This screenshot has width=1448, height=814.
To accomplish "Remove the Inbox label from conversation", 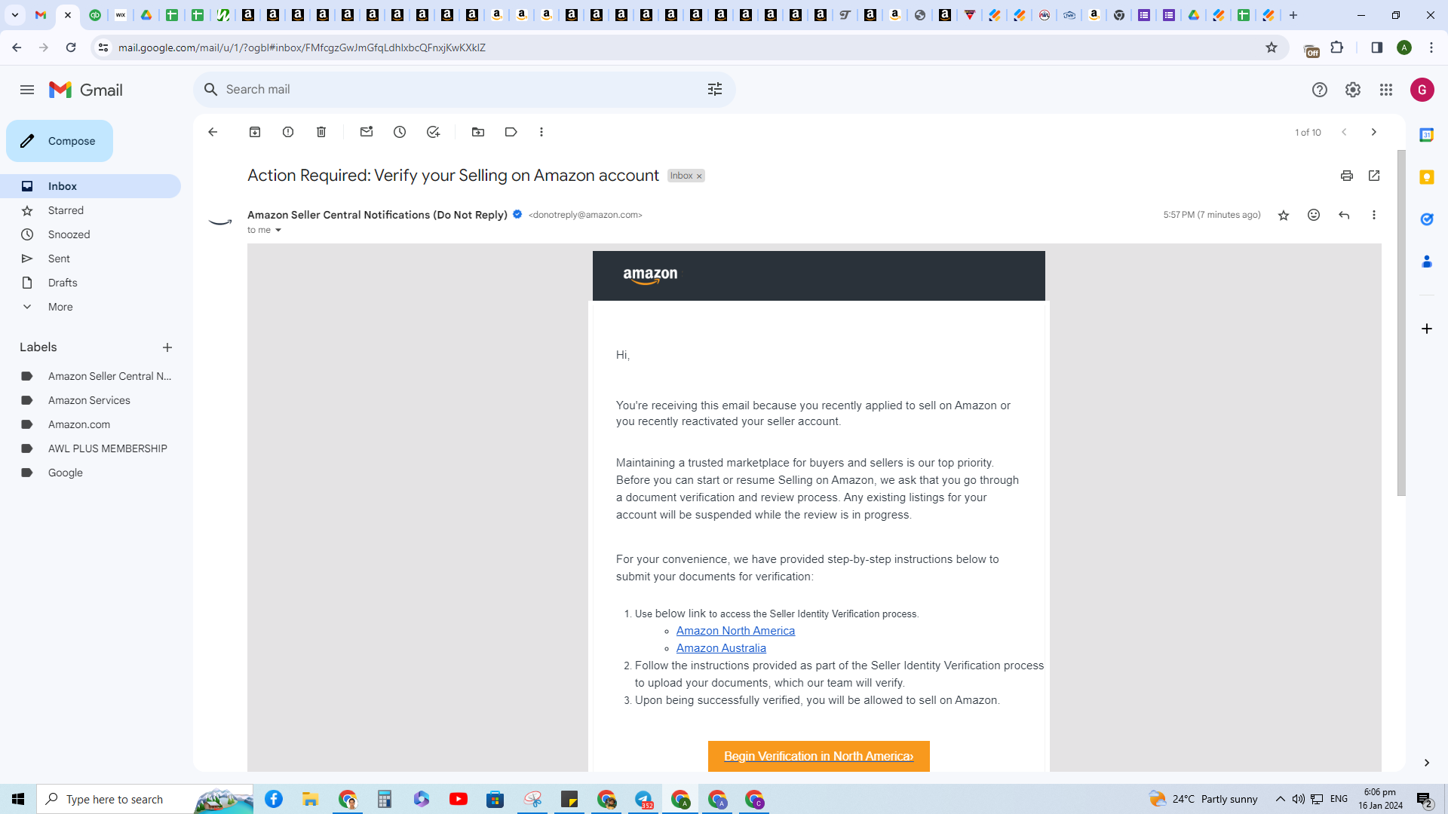I will 699,176.
